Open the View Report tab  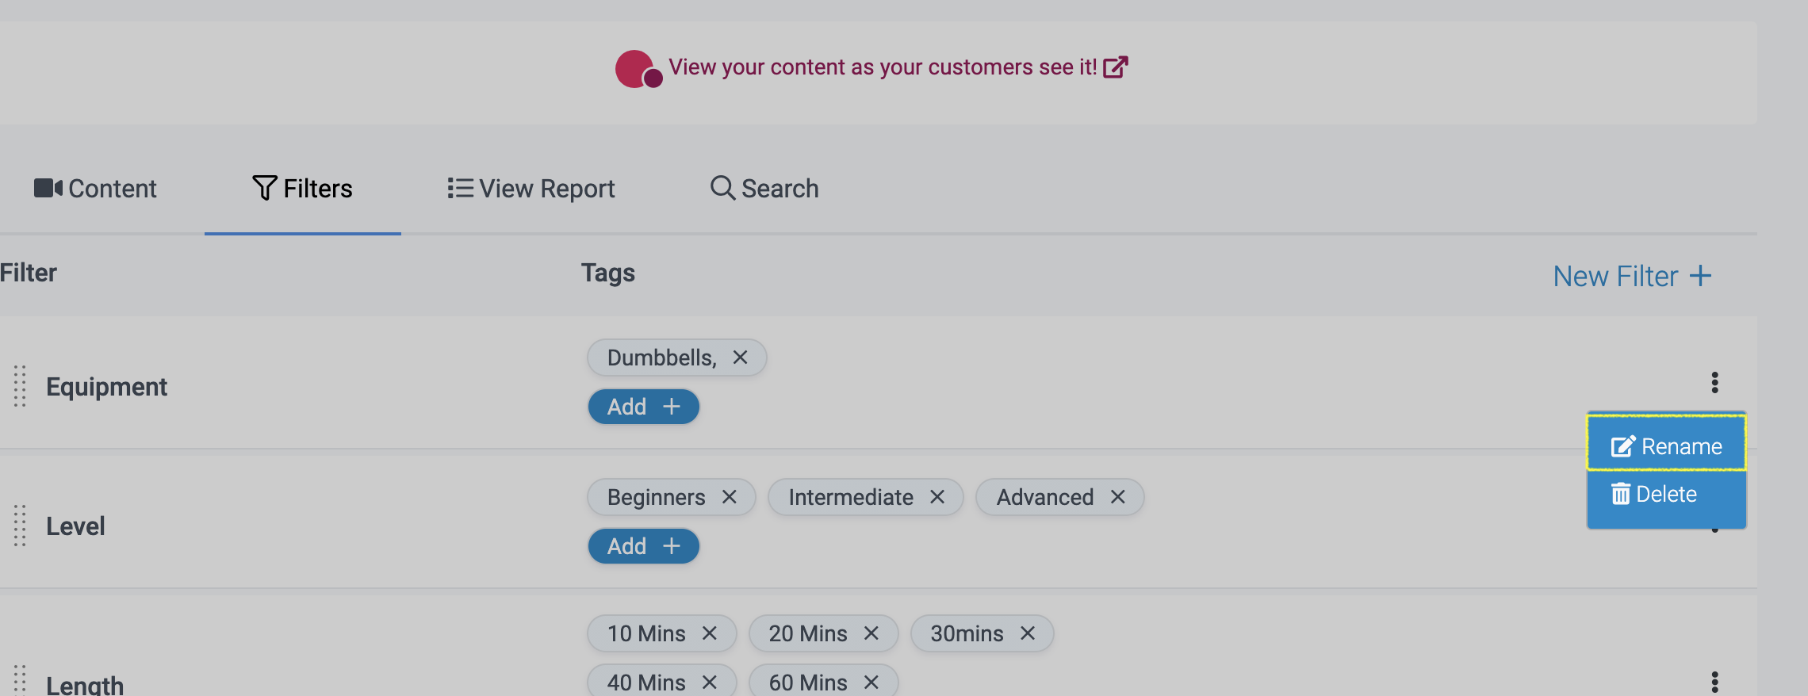pos(531,189)
